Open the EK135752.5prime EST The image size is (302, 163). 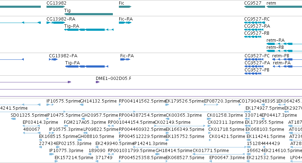pos(167,140)
